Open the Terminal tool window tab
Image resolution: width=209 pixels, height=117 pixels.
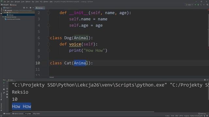click(7, 114)
